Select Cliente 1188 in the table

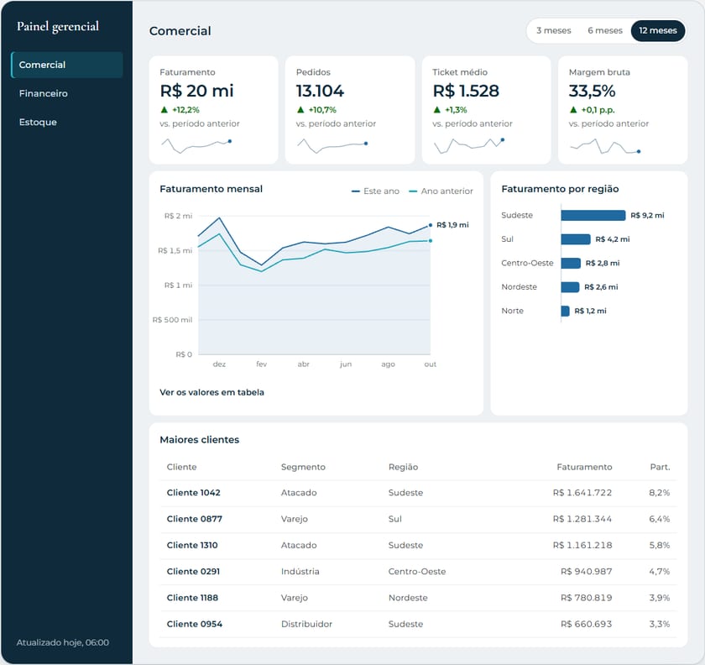(192, 598)
